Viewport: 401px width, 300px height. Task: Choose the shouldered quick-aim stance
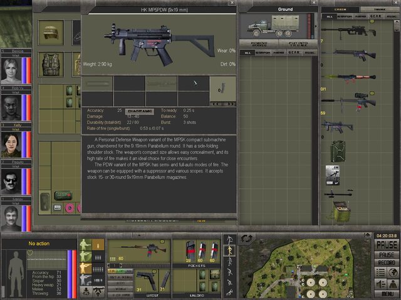[85, 256]
